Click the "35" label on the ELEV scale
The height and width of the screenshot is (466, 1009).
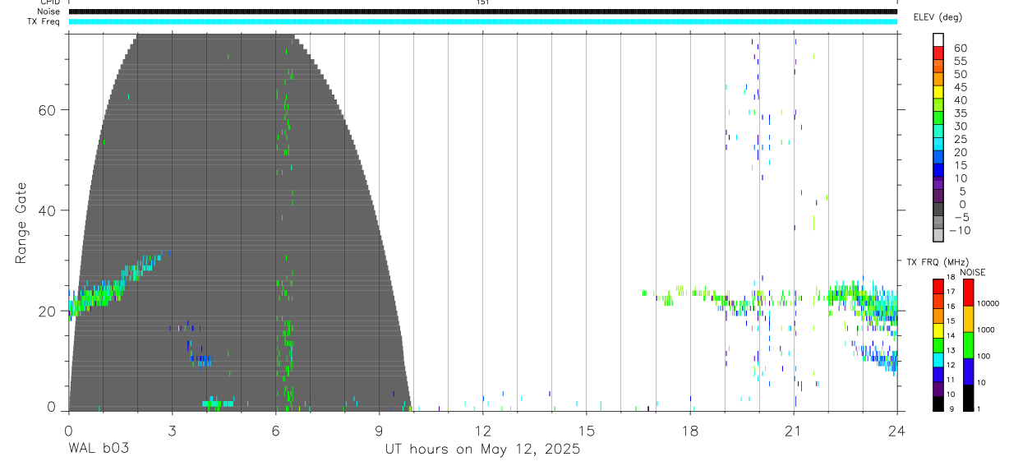pyautogui.click(x=960, y=113)
